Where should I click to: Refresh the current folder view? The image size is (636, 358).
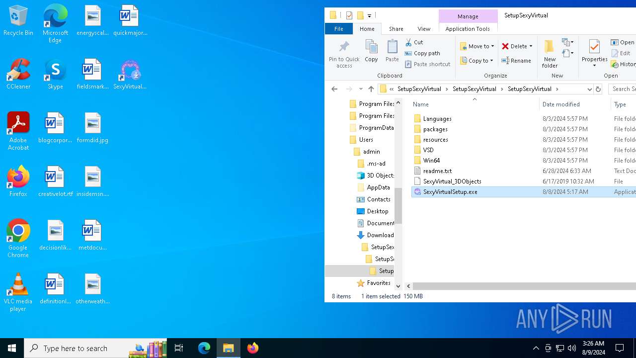[x=598, y=89]
